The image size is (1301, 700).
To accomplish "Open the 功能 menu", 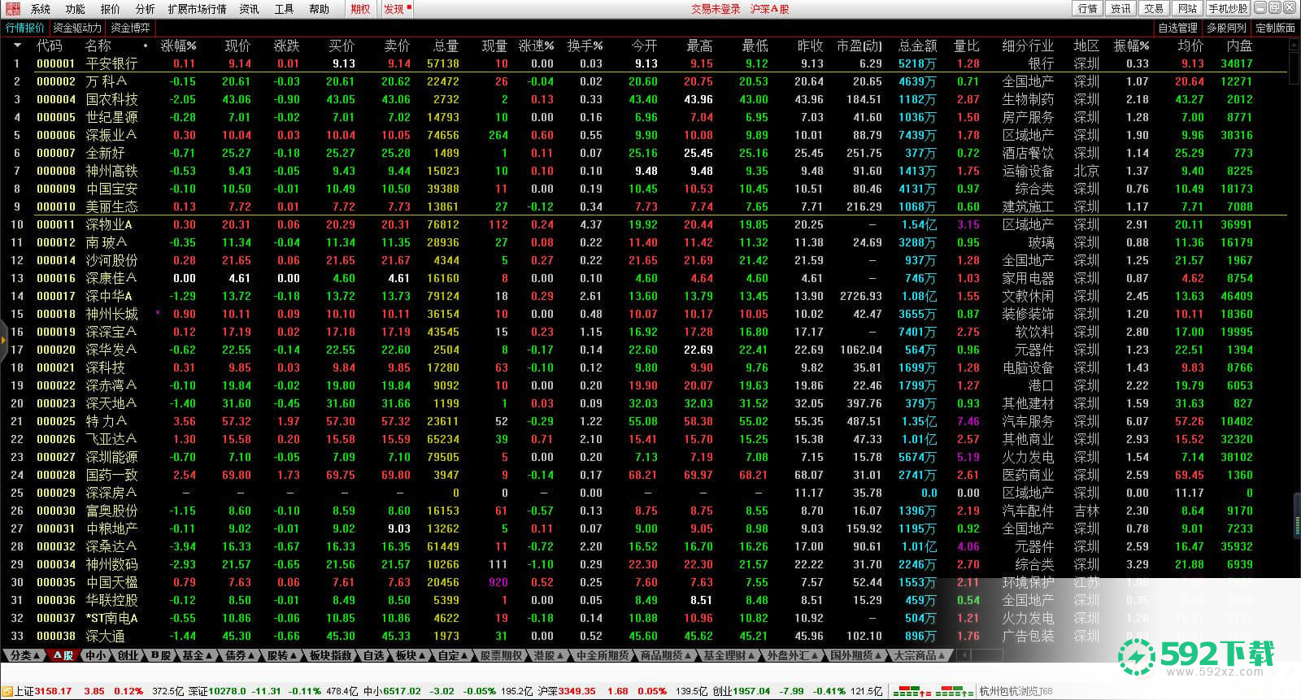I will point(75,9).
